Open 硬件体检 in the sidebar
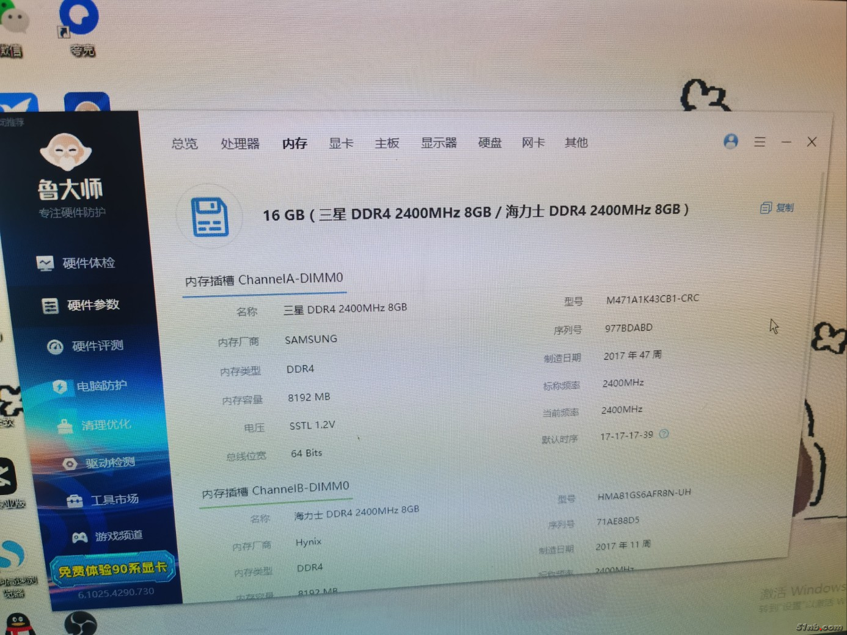Image resolution: width=847 pixels, height=635 pixels. pyautogui.click(x=76, y=263)
